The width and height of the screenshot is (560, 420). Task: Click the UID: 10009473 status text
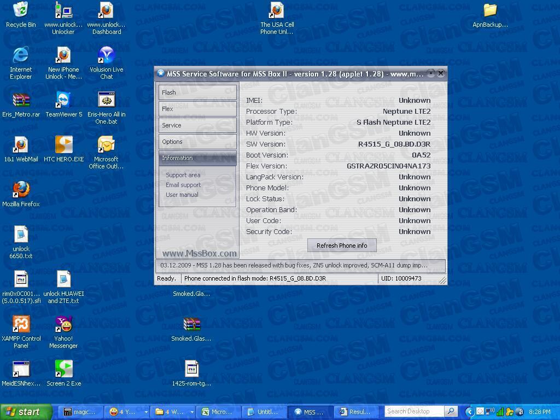(401, 278)
